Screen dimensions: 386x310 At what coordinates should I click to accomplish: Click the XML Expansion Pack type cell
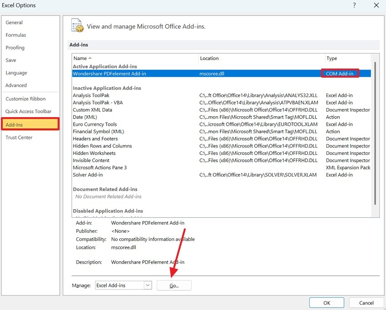tap(348, 167)
